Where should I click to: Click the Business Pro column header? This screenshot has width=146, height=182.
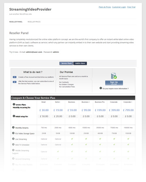100,102
